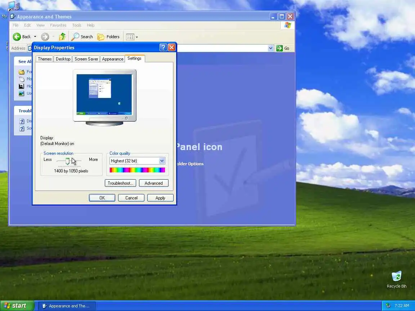The image size is (415, 311).
Task: Open the Edit menu
Action: pyautogui.click(x=27, y=25)
